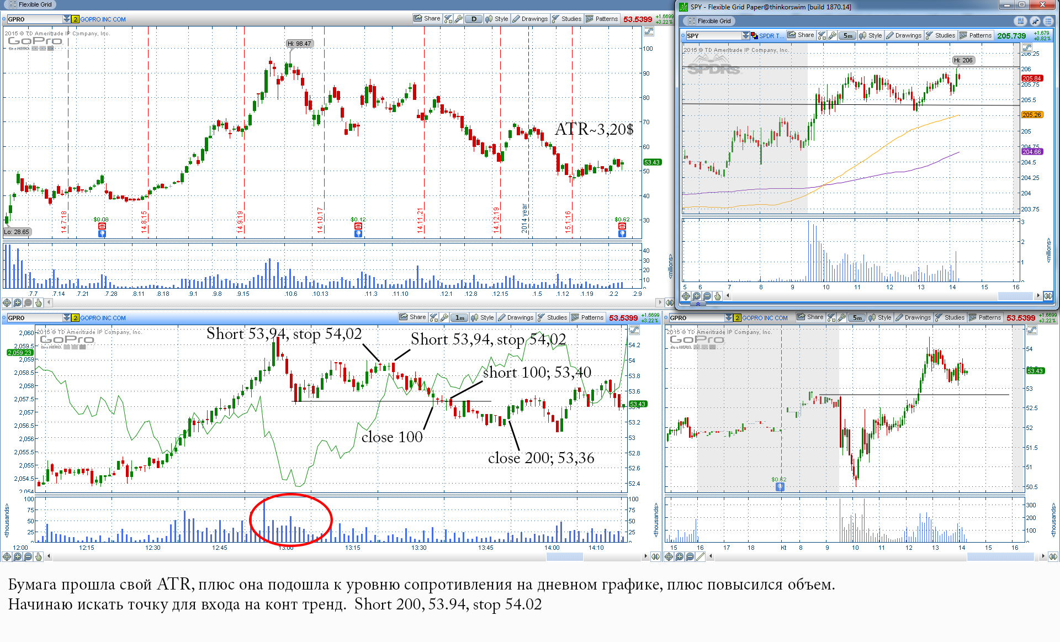Image resolution: width=1060 pixels, height=642 pixels.
Task: Click the earnings phone icon near $0.08
Action: [102, 226]
